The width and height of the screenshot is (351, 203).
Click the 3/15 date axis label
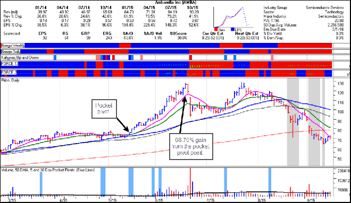click(x=12, y=200)
